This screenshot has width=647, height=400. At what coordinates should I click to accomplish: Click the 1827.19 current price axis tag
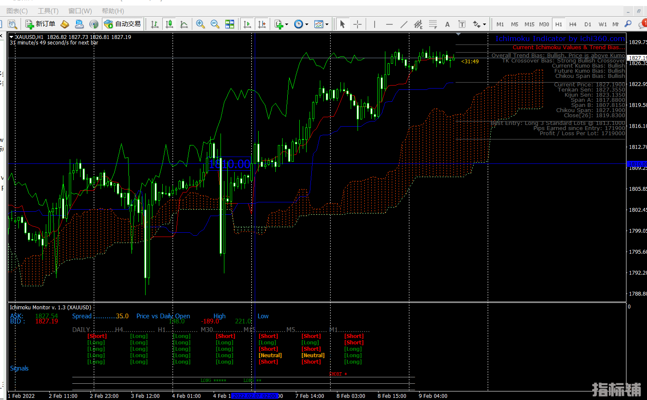[x=638, y=58]
